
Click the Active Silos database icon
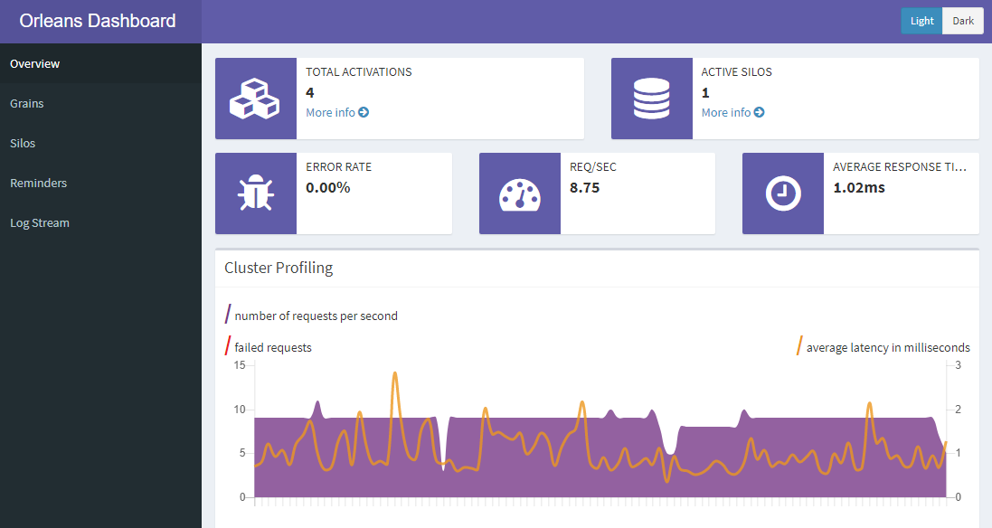651,99
